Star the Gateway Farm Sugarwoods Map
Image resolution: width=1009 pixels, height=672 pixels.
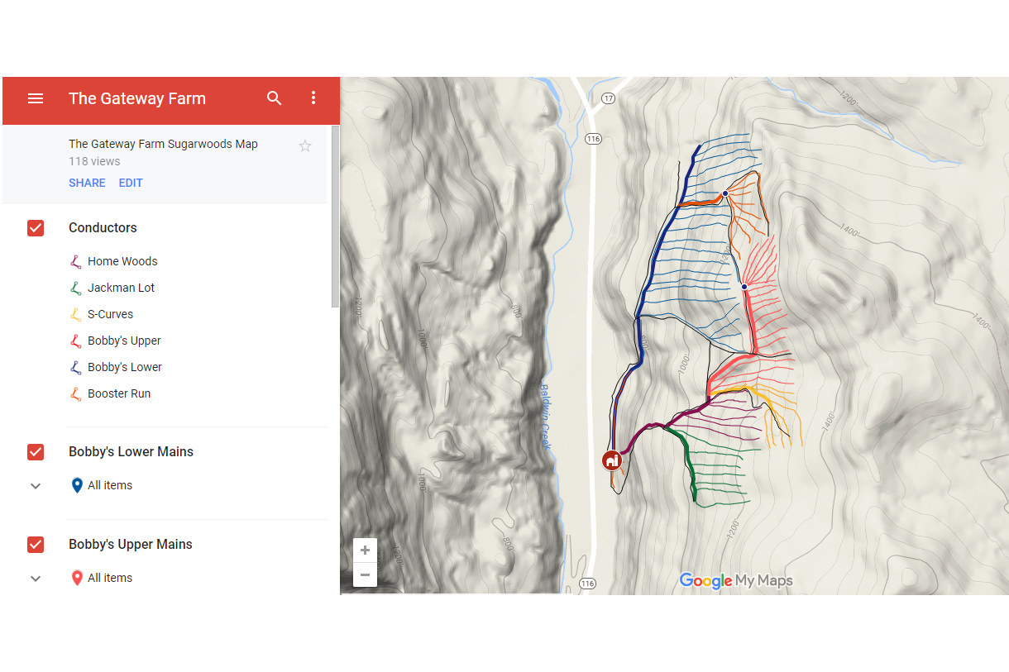305,146
